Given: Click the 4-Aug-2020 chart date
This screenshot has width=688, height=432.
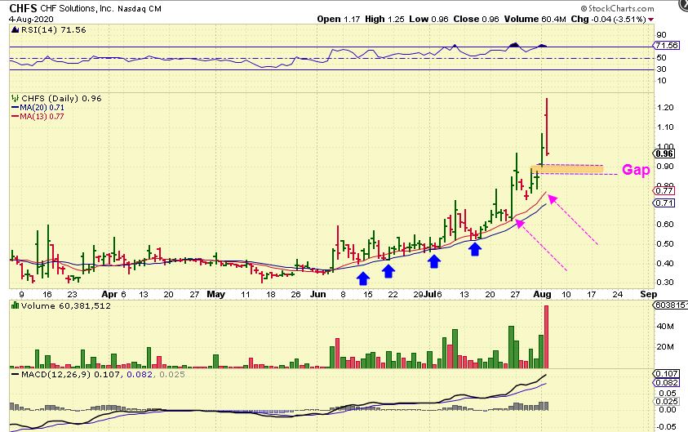Looking at the screenshot, I should pos(31,20).
